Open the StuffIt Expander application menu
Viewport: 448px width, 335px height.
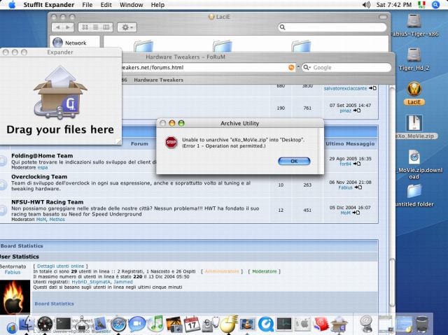49,5
